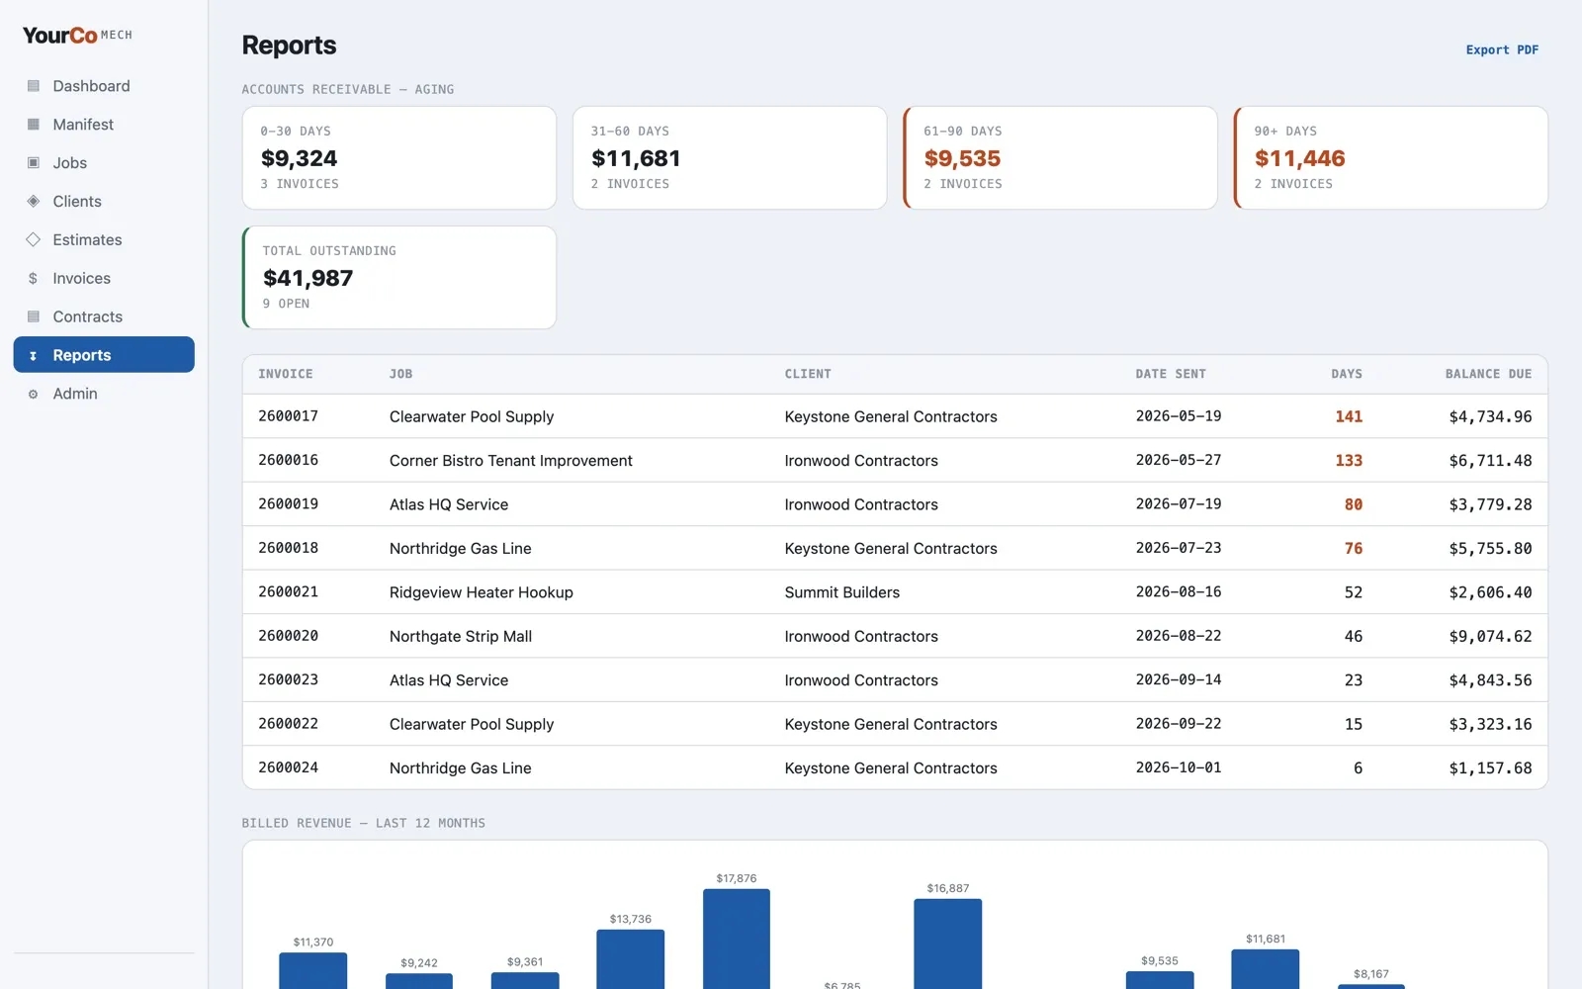Screen dimensions: 1582x989
Task: Click the Balance Due column header
Action: (1488, 374)
